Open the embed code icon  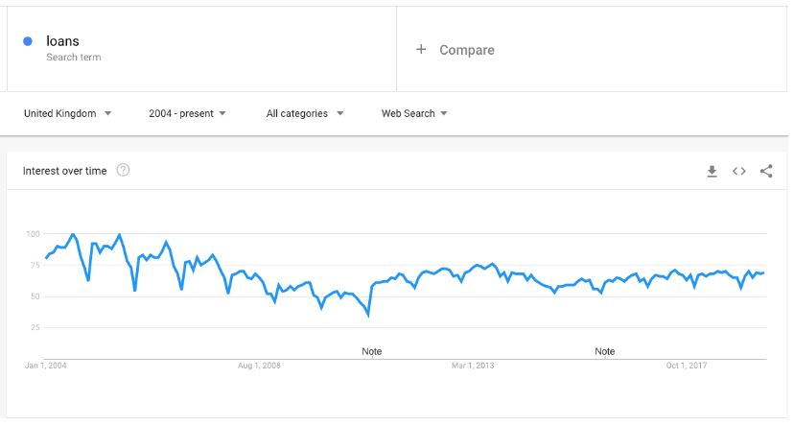coord(738,171)
